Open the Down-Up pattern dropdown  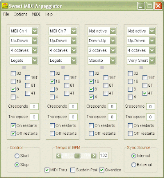click(113, 40)
